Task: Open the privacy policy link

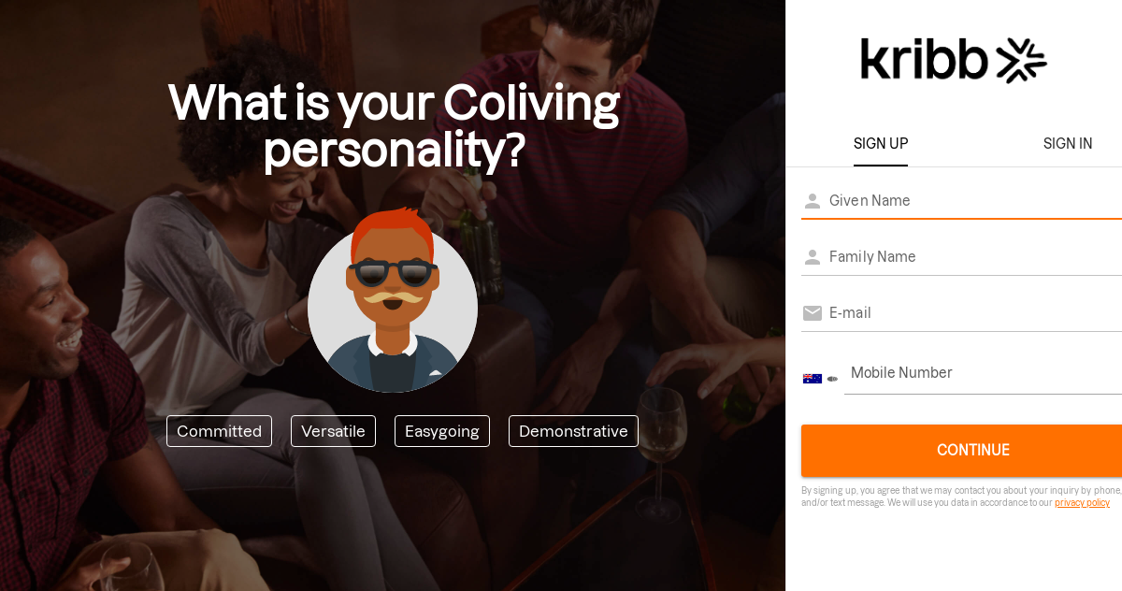Action: pyautogui.click(x=1082, y=503)
